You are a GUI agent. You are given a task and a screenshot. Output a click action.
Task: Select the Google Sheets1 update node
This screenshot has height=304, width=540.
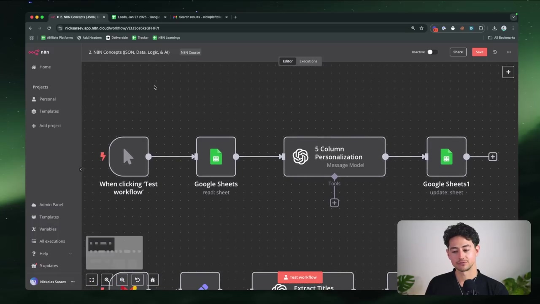click(x=446, y=157)
